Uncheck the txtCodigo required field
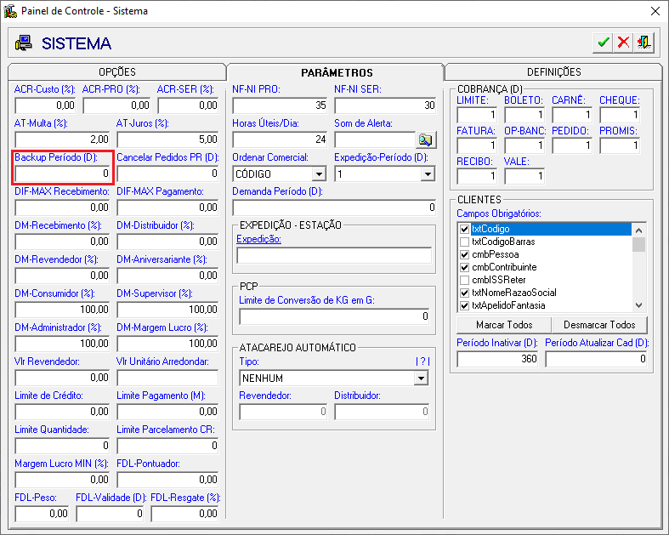The width and height of the screenshot is (669, 535). click(464, 230)
